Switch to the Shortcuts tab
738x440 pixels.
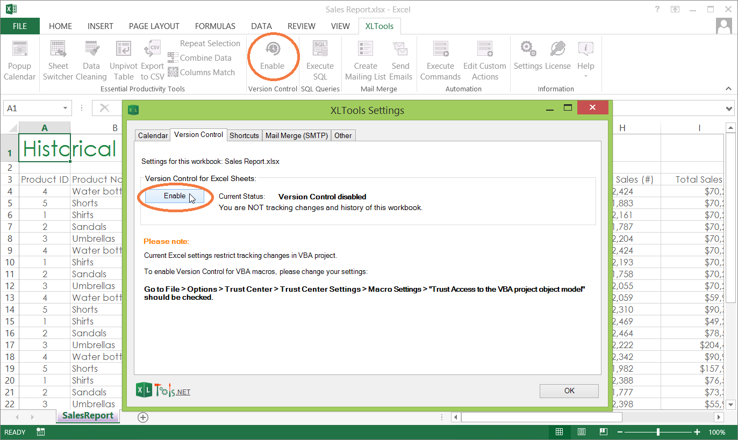(x=244, y=135)
